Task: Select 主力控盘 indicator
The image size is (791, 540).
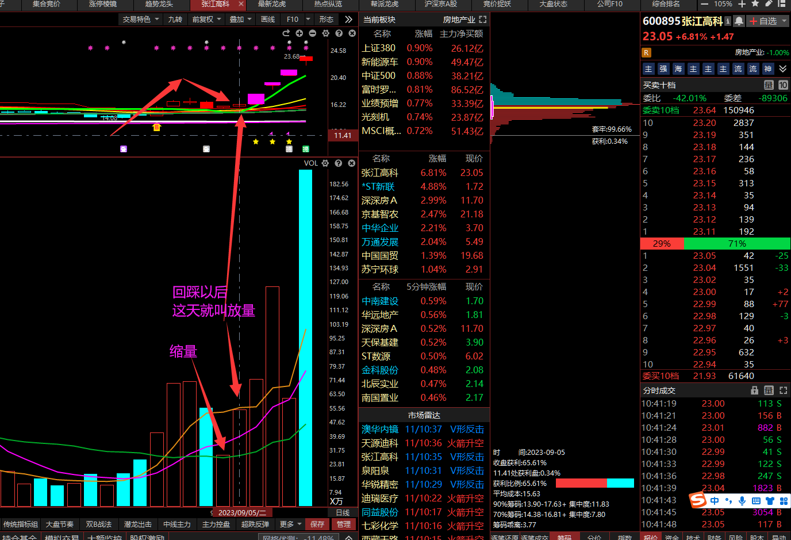Action: click(216, 524)
